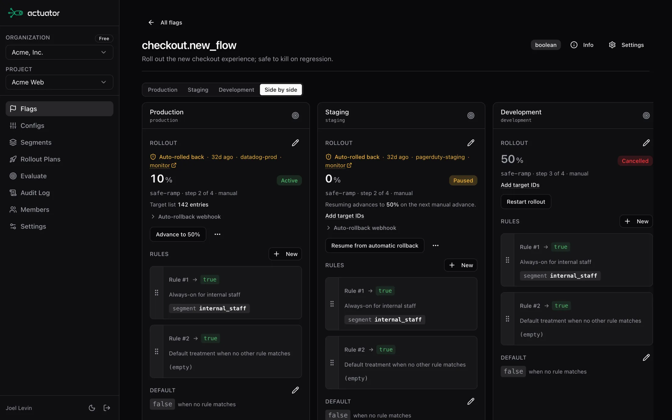Switch to the Development tab

tap(236, 90)
